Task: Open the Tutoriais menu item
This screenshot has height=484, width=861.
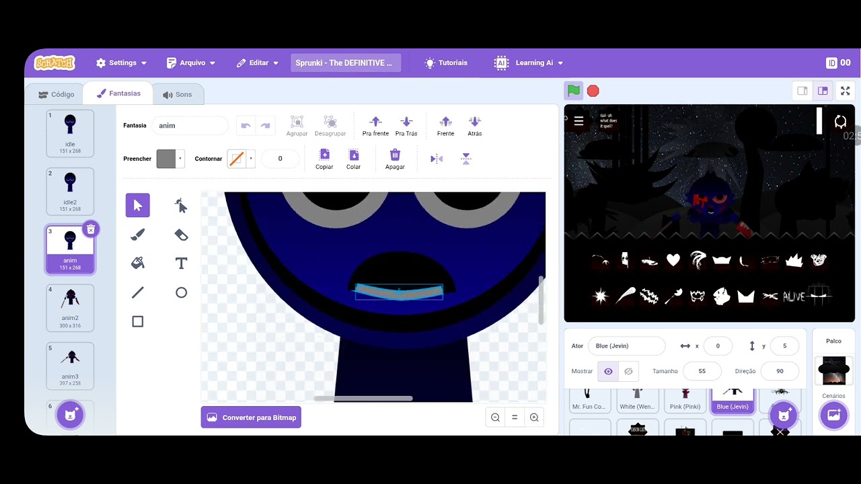Action: coord(446,63)
